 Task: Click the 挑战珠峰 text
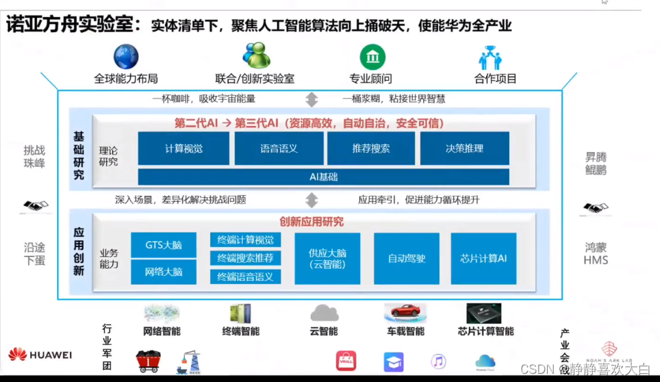[34, 157]
